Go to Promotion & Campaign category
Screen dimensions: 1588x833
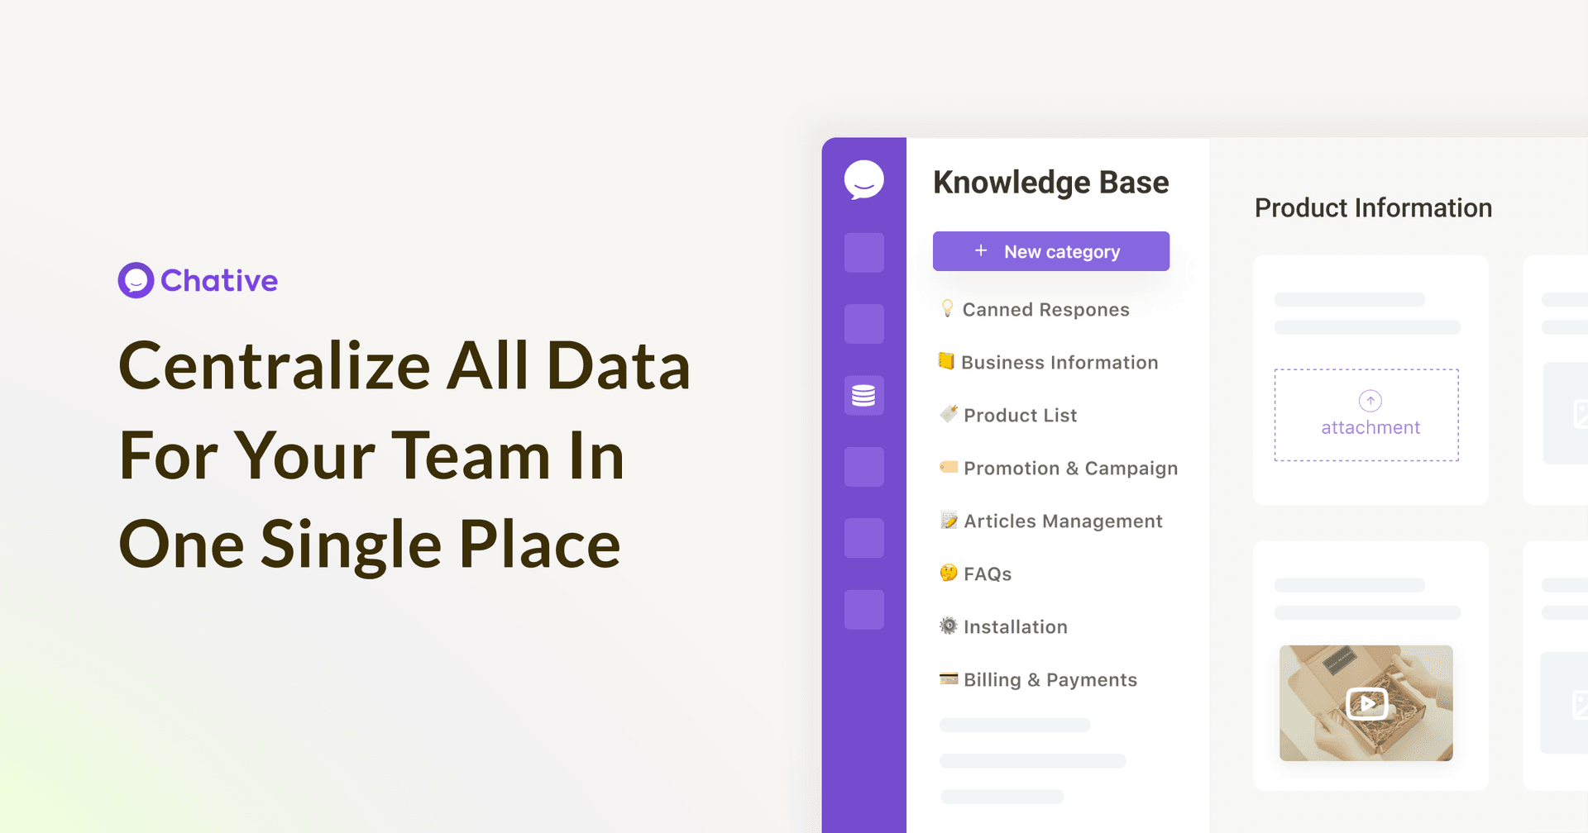tap(1070, 469)
